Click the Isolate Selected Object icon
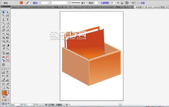This screenshot has width=169, height=107. (x=138, y=3)
